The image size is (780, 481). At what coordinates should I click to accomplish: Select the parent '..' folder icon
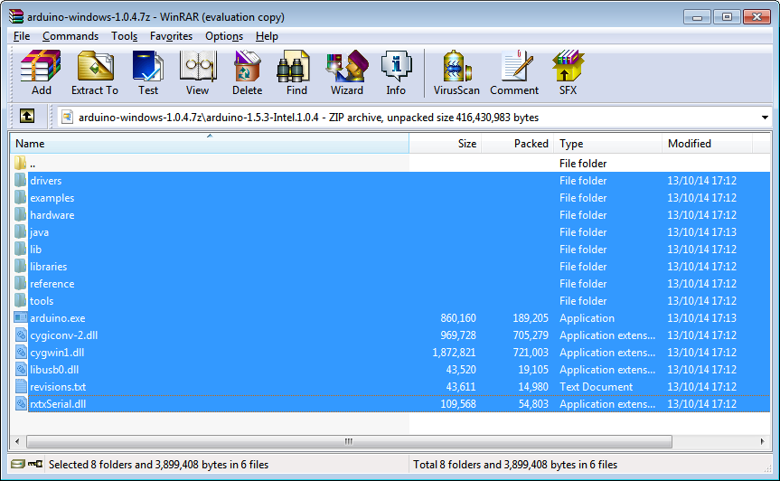click(x=21, y=163)
